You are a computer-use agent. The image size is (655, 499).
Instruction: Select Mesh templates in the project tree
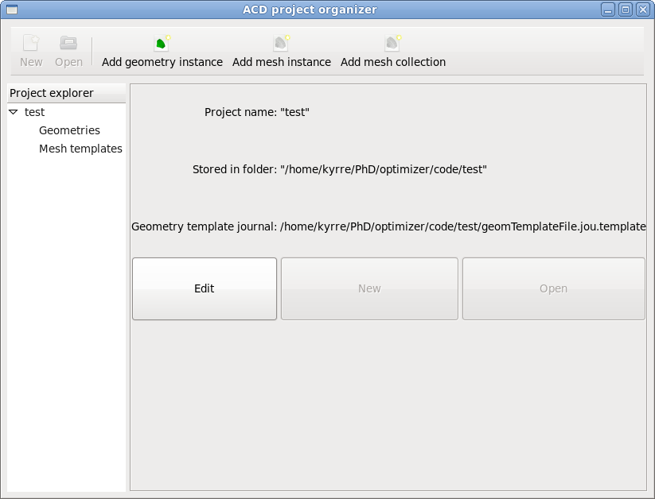coord(80,149)
